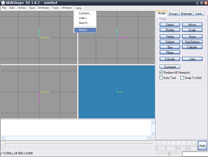Activate the GeoSphere tool button
The width and height of the screenshot is (208, 157).
tap(192, 42)
